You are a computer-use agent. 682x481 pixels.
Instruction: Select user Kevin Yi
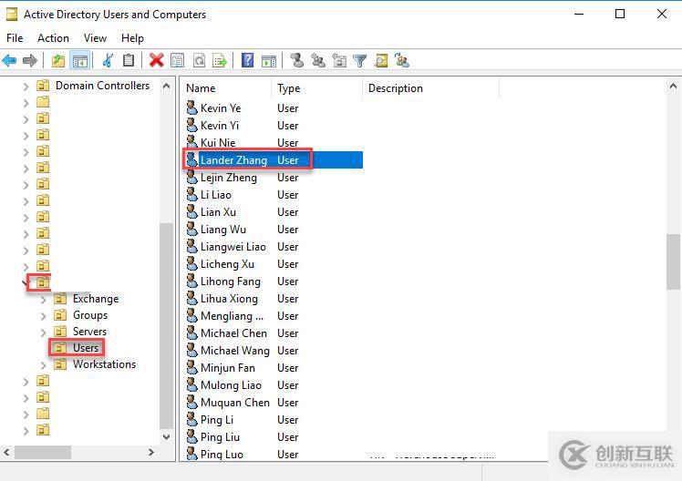pyautogui.click(x=220, y=126)
